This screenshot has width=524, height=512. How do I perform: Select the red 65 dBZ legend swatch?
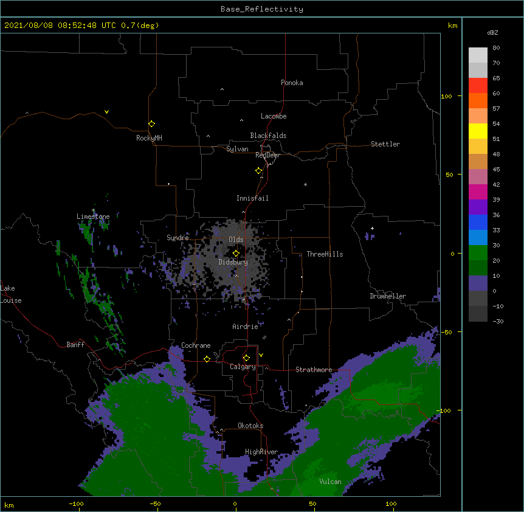[x=478, y=86]
